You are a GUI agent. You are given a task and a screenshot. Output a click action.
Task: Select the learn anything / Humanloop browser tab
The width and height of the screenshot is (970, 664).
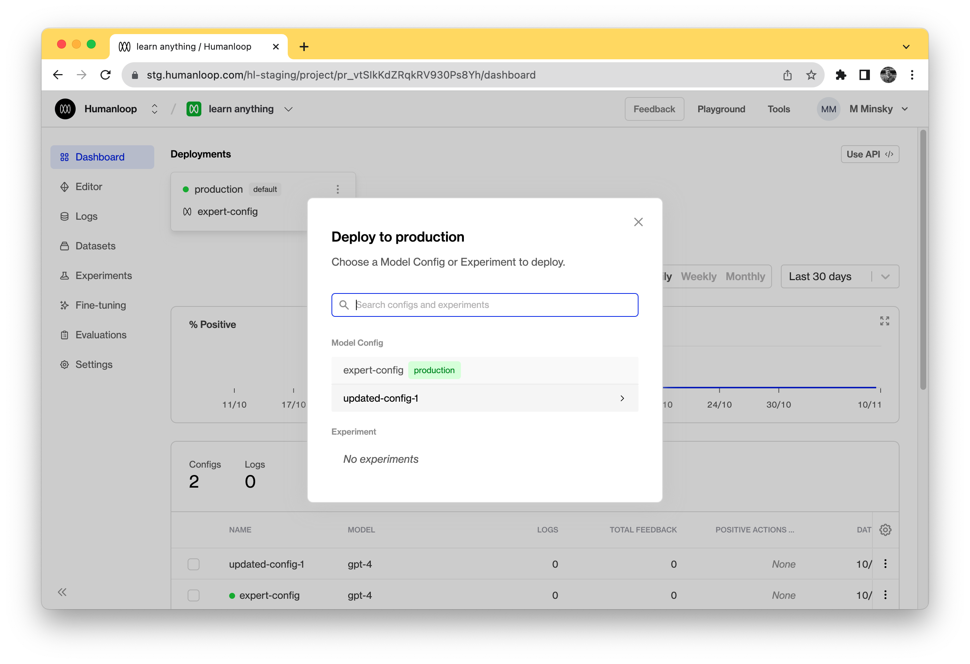click(199, 46)
